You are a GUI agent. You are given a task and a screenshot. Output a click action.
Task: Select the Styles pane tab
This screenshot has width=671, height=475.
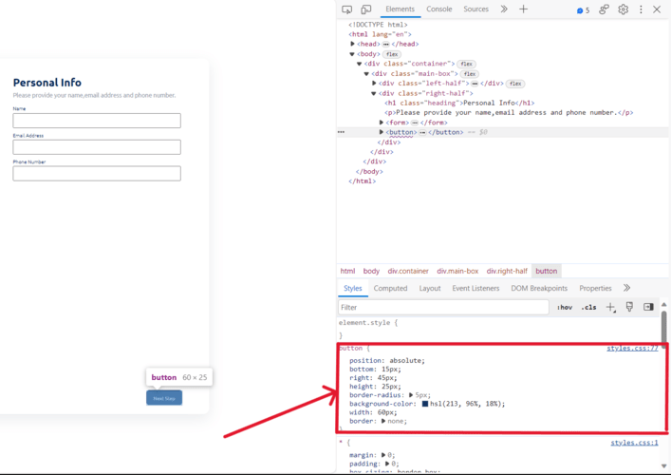coord(353,288)
